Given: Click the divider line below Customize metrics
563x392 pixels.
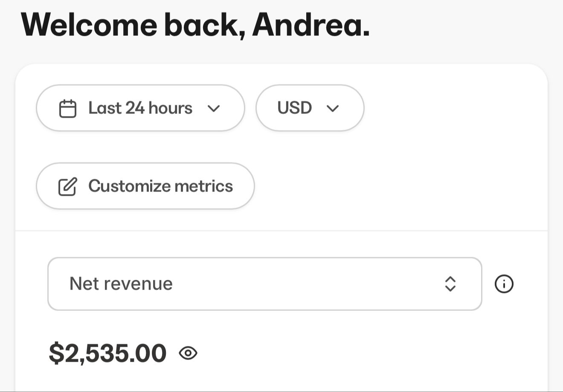Looking at the screenshot, I should tap(281, 231).
